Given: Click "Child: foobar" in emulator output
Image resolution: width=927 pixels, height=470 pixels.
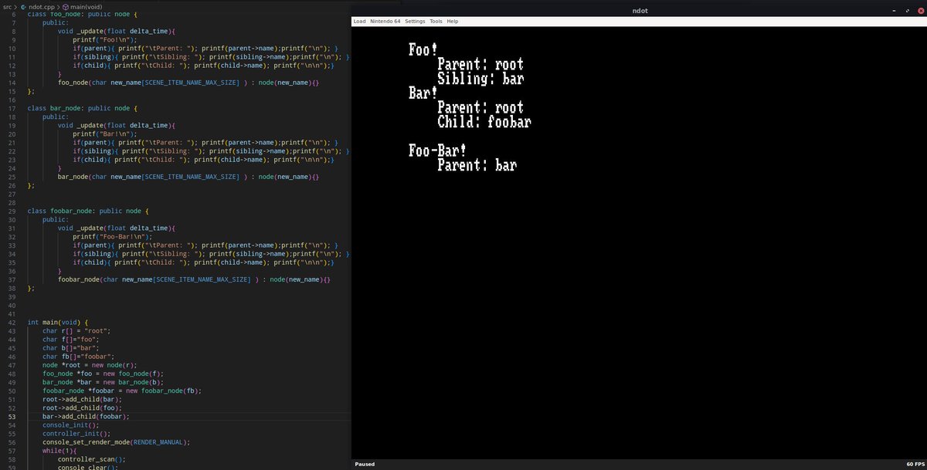Looking at the screenshot, I should point(484,122).
